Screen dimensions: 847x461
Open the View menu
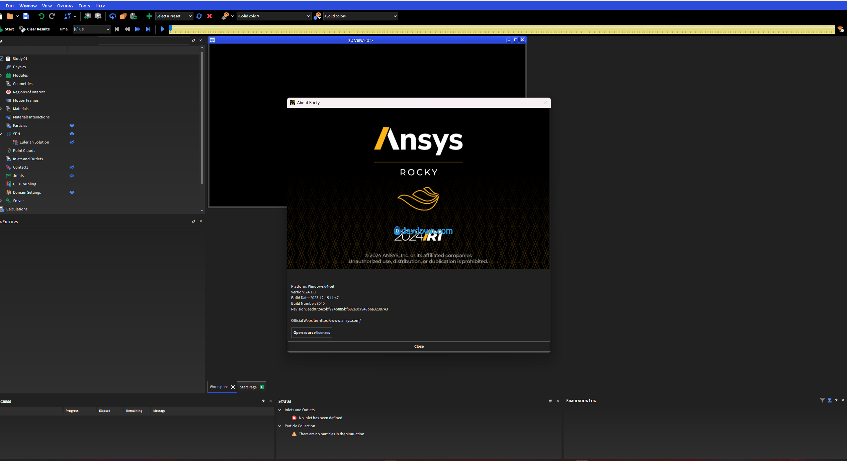pos(47,6)
